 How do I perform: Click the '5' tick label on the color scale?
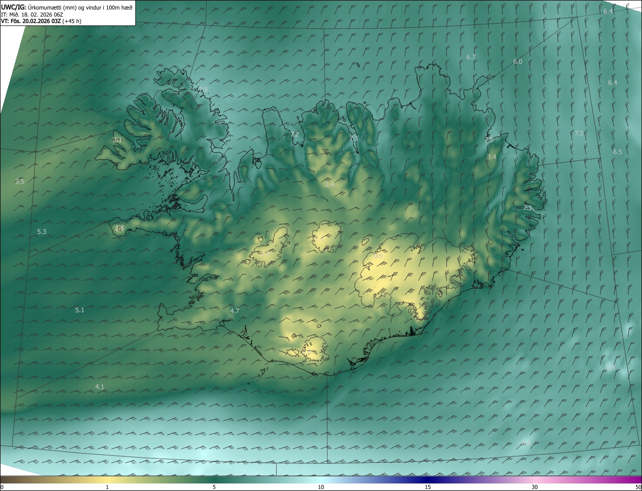click(214, 487)
